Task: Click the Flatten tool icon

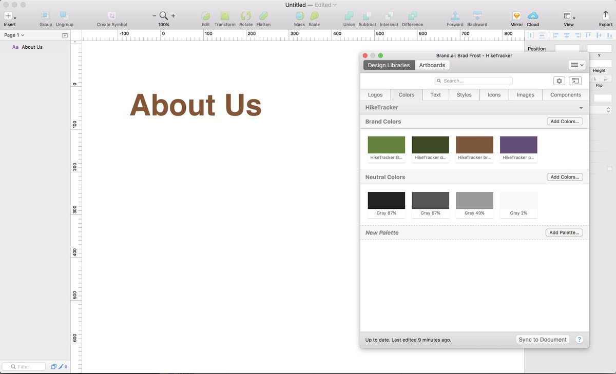Action: [x=263, y=16]
